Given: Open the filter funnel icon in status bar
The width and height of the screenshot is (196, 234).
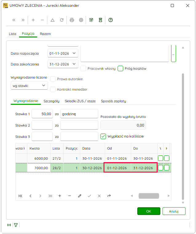Looking at the screenshot, I should 16,225.
